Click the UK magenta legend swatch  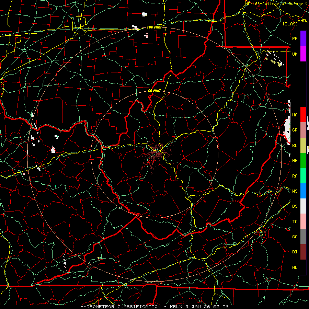(303, 54)
